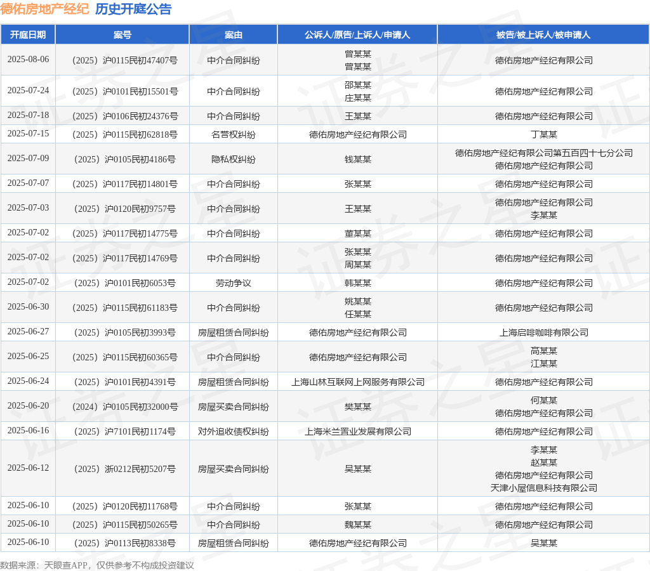Click plaintiff cell 韩某某
This screenshot has width=650, height=571.
coord(358,284)
